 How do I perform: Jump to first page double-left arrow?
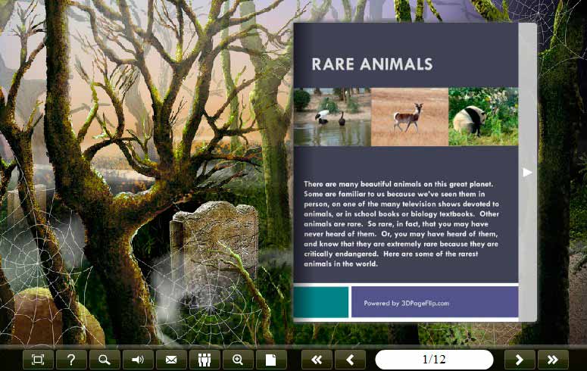point(317,360)
